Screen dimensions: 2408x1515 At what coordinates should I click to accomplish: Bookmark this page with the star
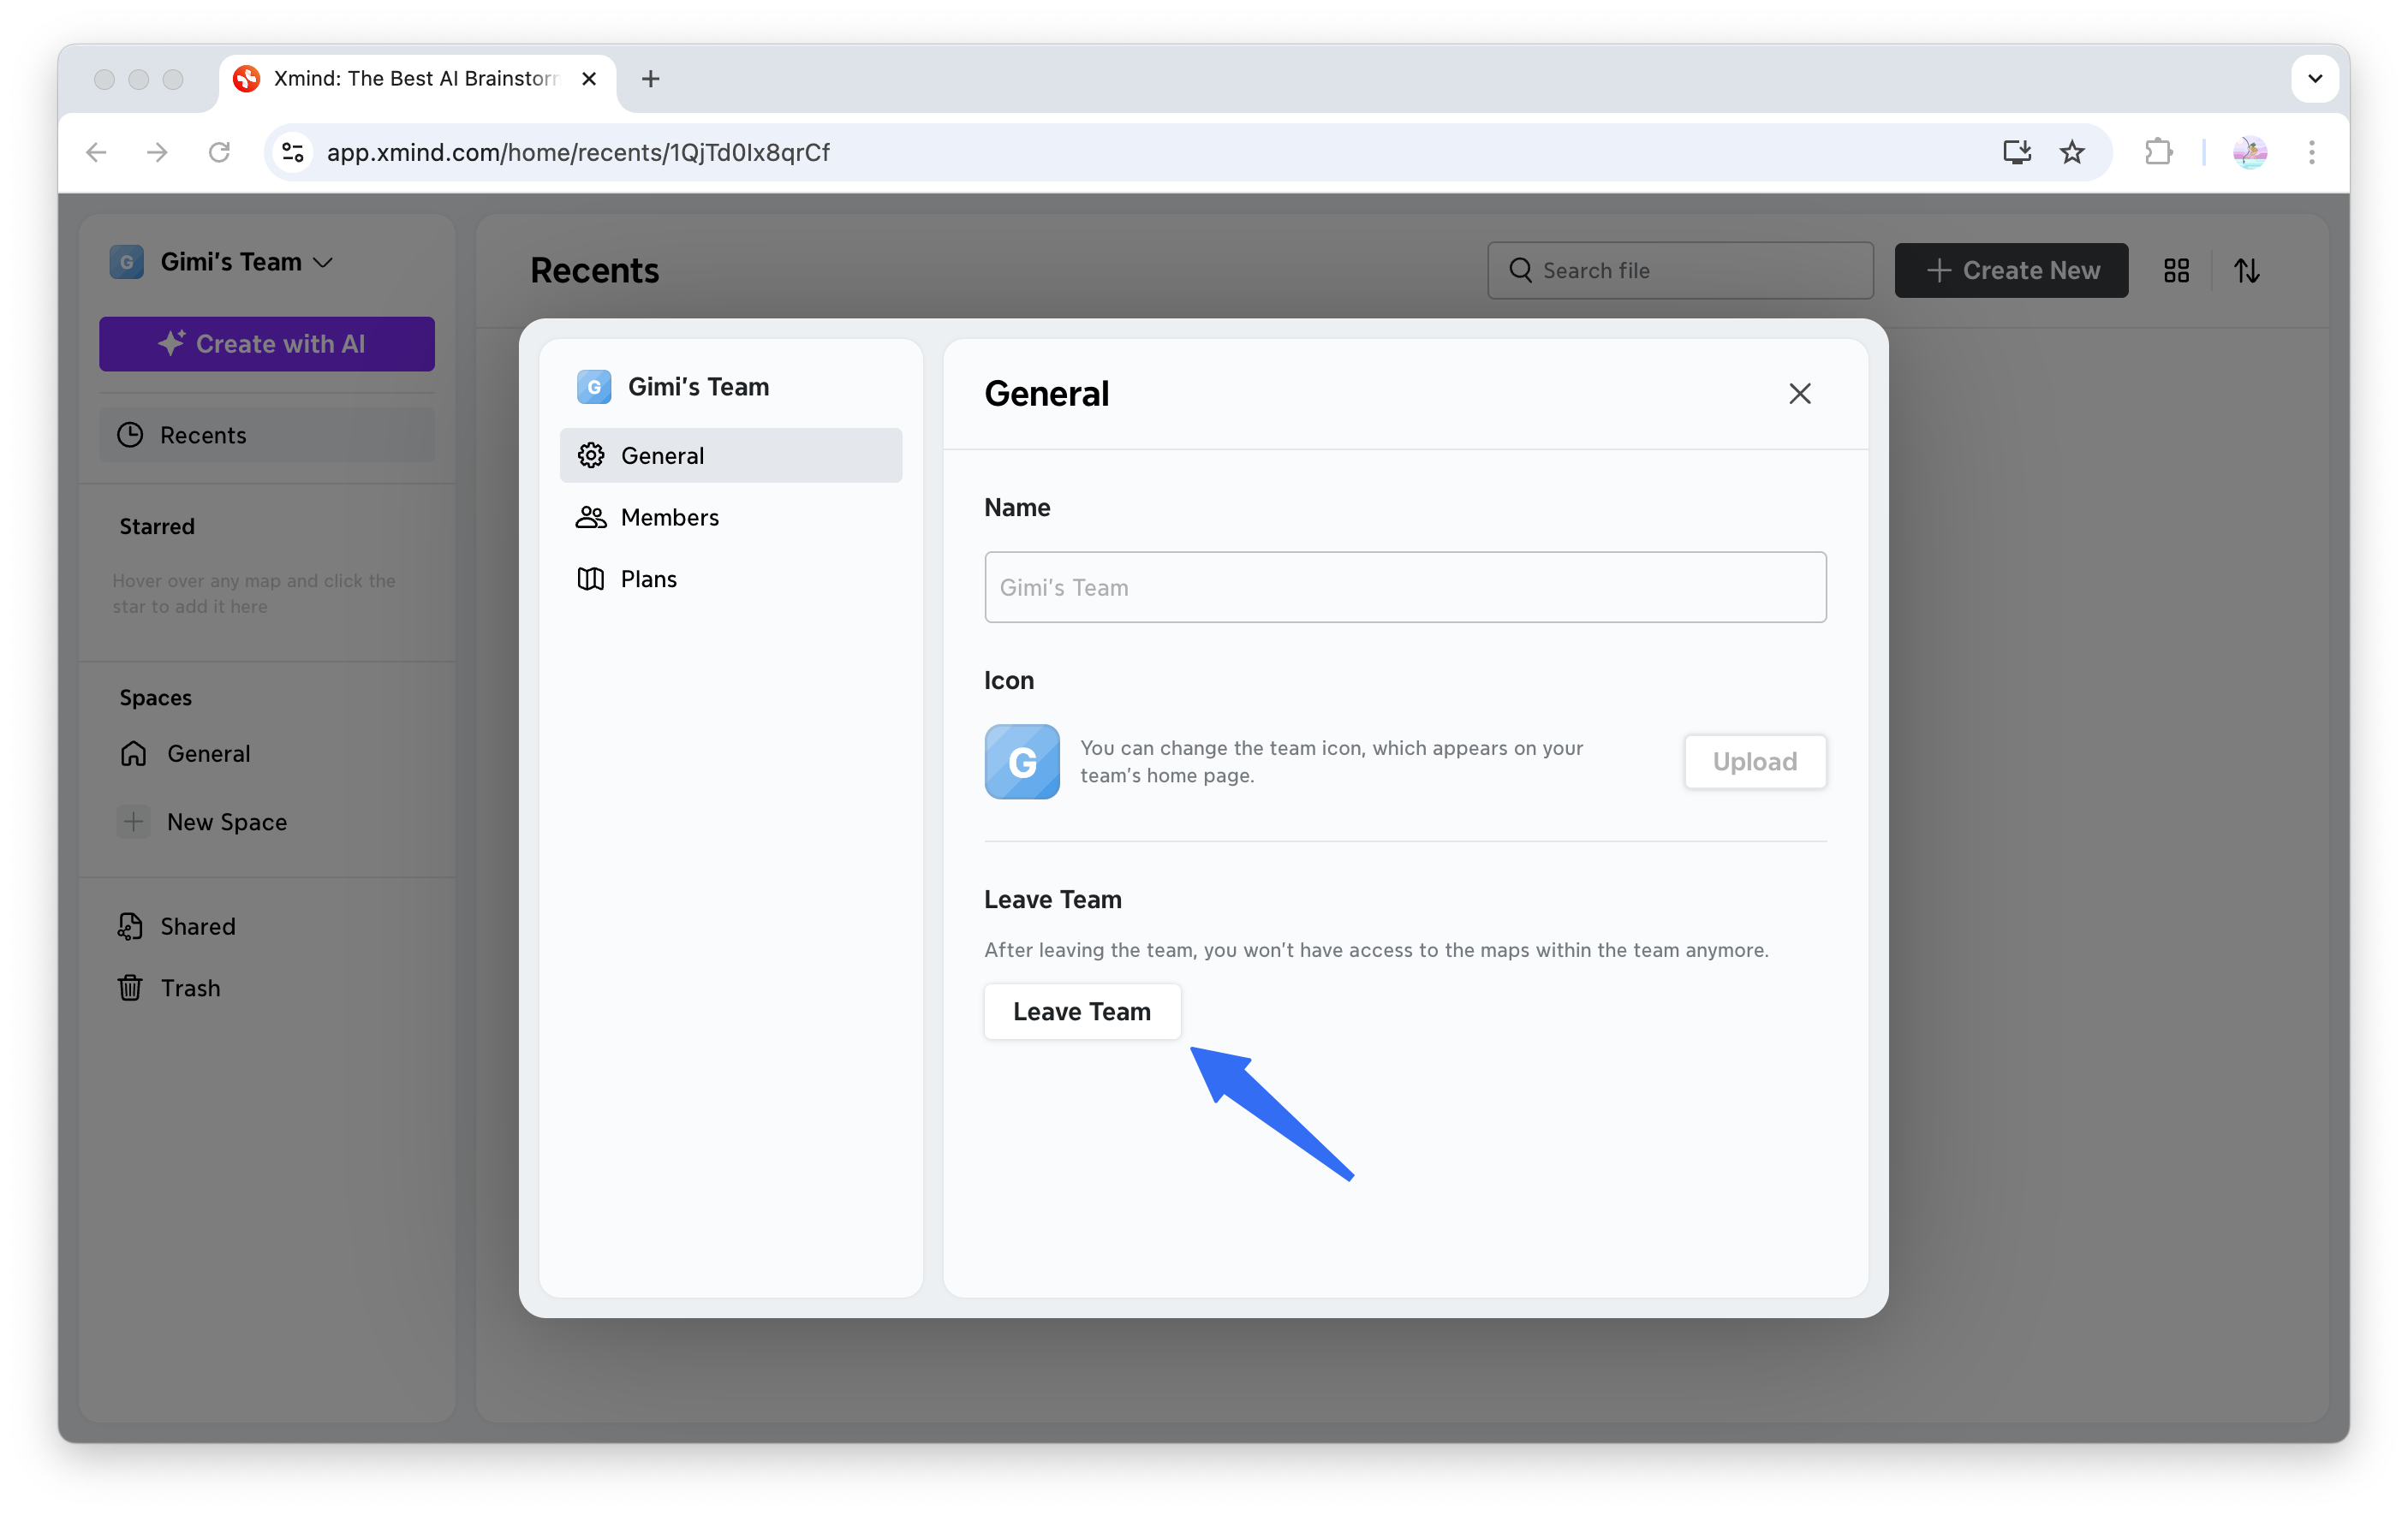[2072, 151]
